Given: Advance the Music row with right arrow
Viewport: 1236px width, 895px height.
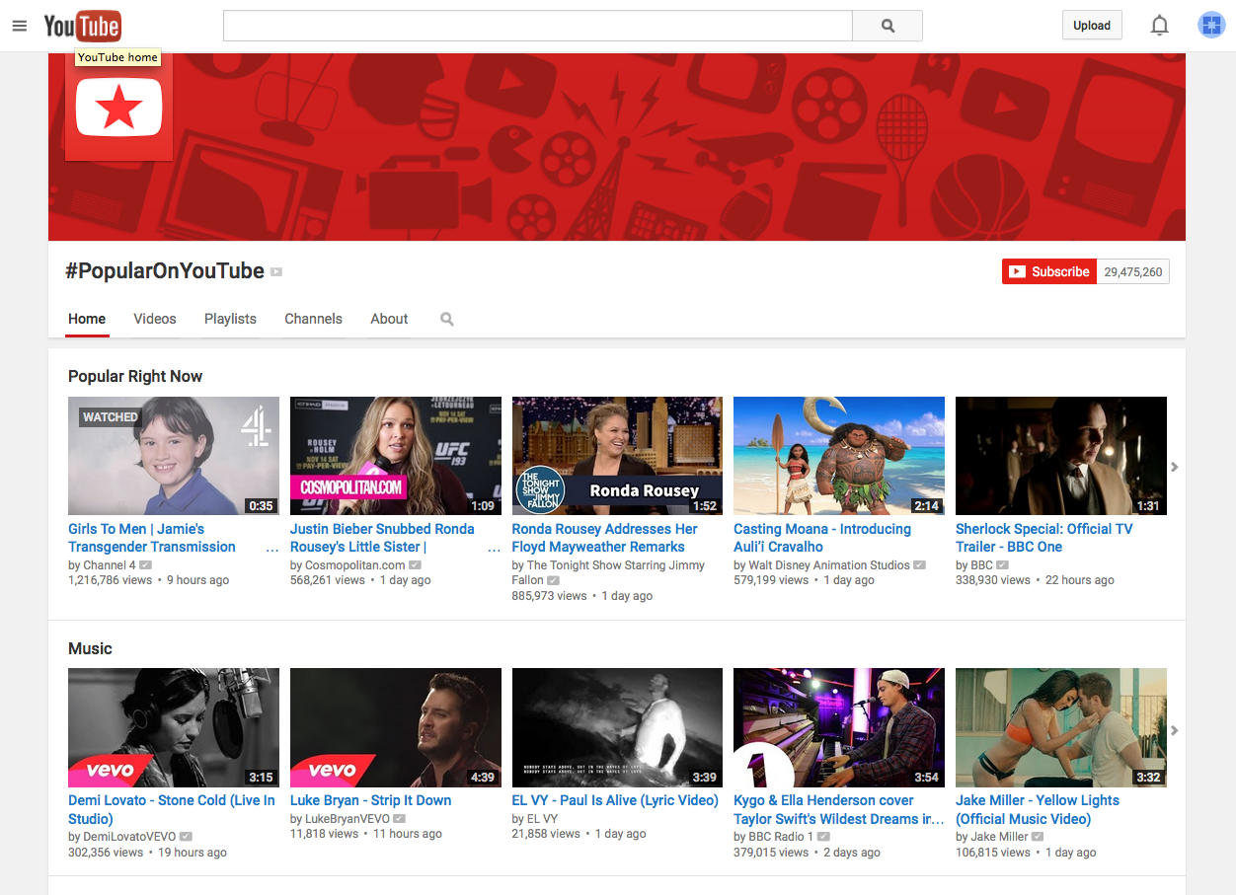Looking at the screenshot, I should [x=1175, y=730].
